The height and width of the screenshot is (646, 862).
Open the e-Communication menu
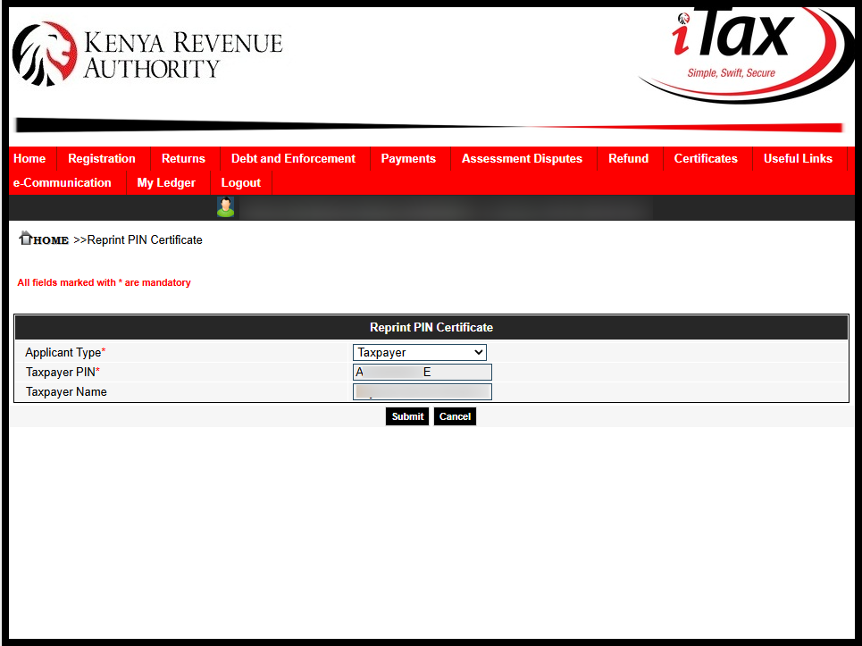pyautogui.click(x=63, y=182)
